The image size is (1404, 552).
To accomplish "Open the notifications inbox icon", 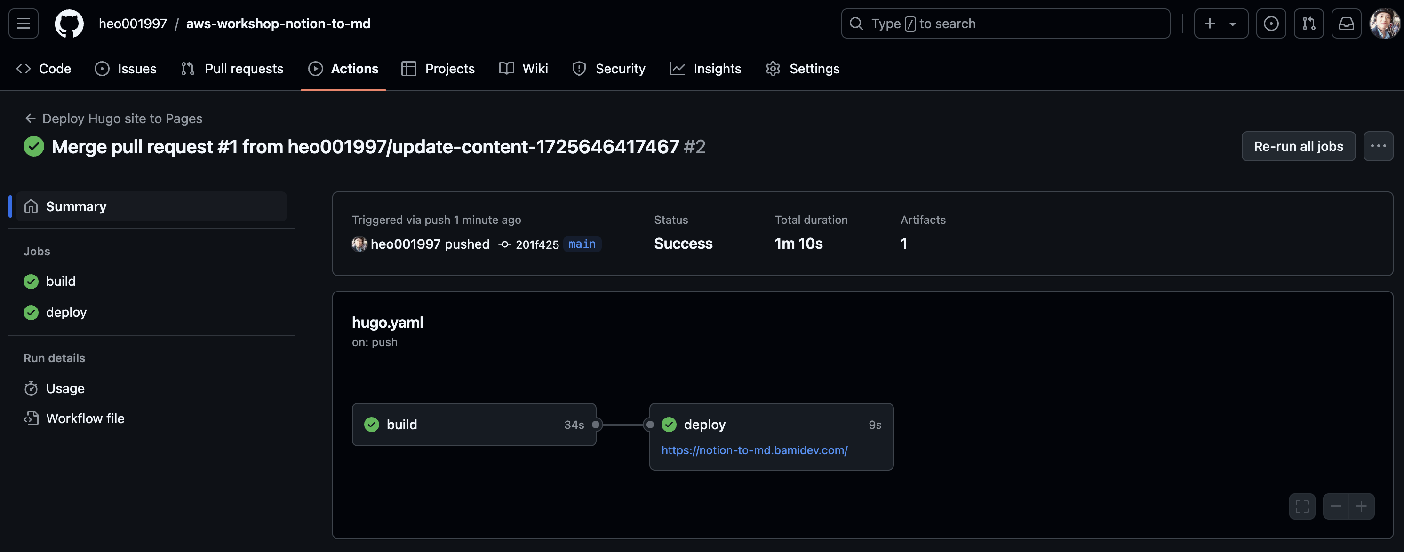I will 1346,24.
